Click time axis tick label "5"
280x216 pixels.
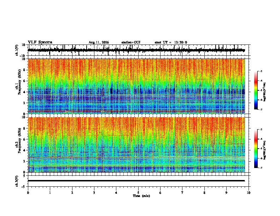[138, 193]
